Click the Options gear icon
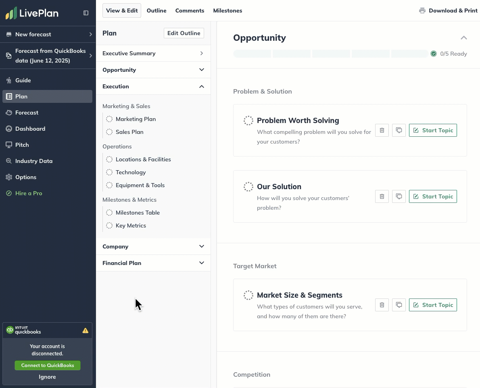The width and height of the screenshot is (480, 388). (9, 177)
